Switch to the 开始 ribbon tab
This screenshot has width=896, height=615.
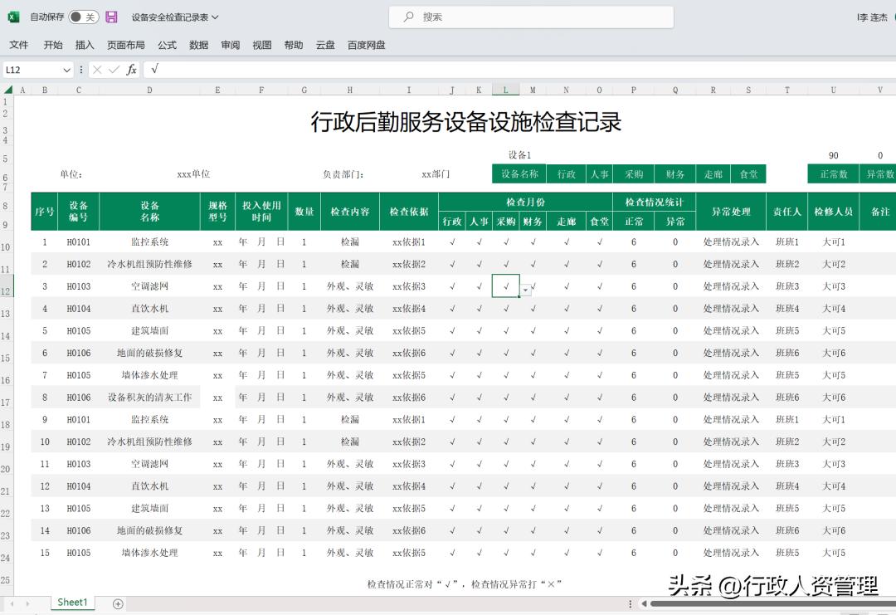[x=52, y=45]
